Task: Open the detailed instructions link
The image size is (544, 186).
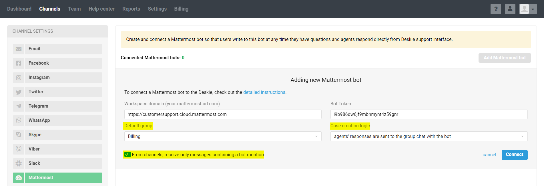Action: (x=264, y=92)
